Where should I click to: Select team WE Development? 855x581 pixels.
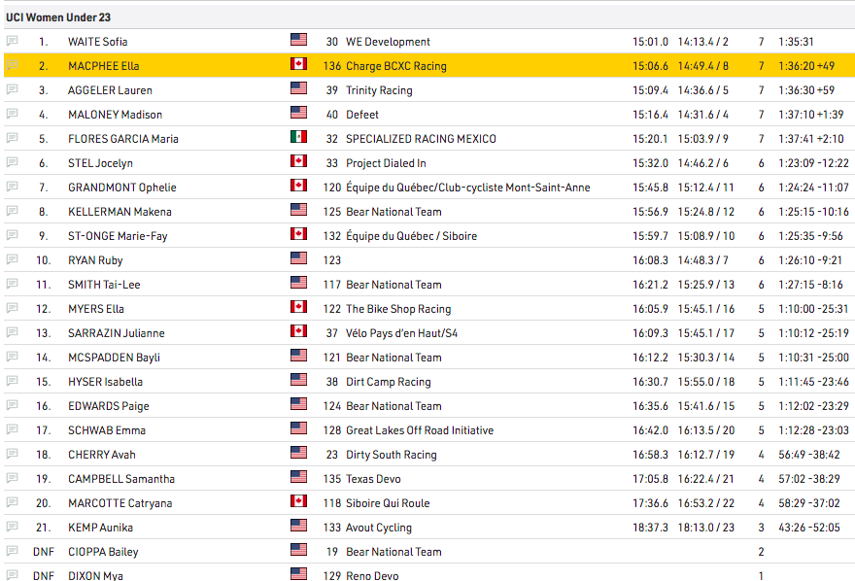pos(388,42)
